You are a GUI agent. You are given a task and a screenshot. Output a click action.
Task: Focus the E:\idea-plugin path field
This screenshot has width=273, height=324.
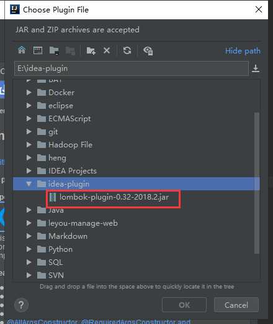coord(132,68)
